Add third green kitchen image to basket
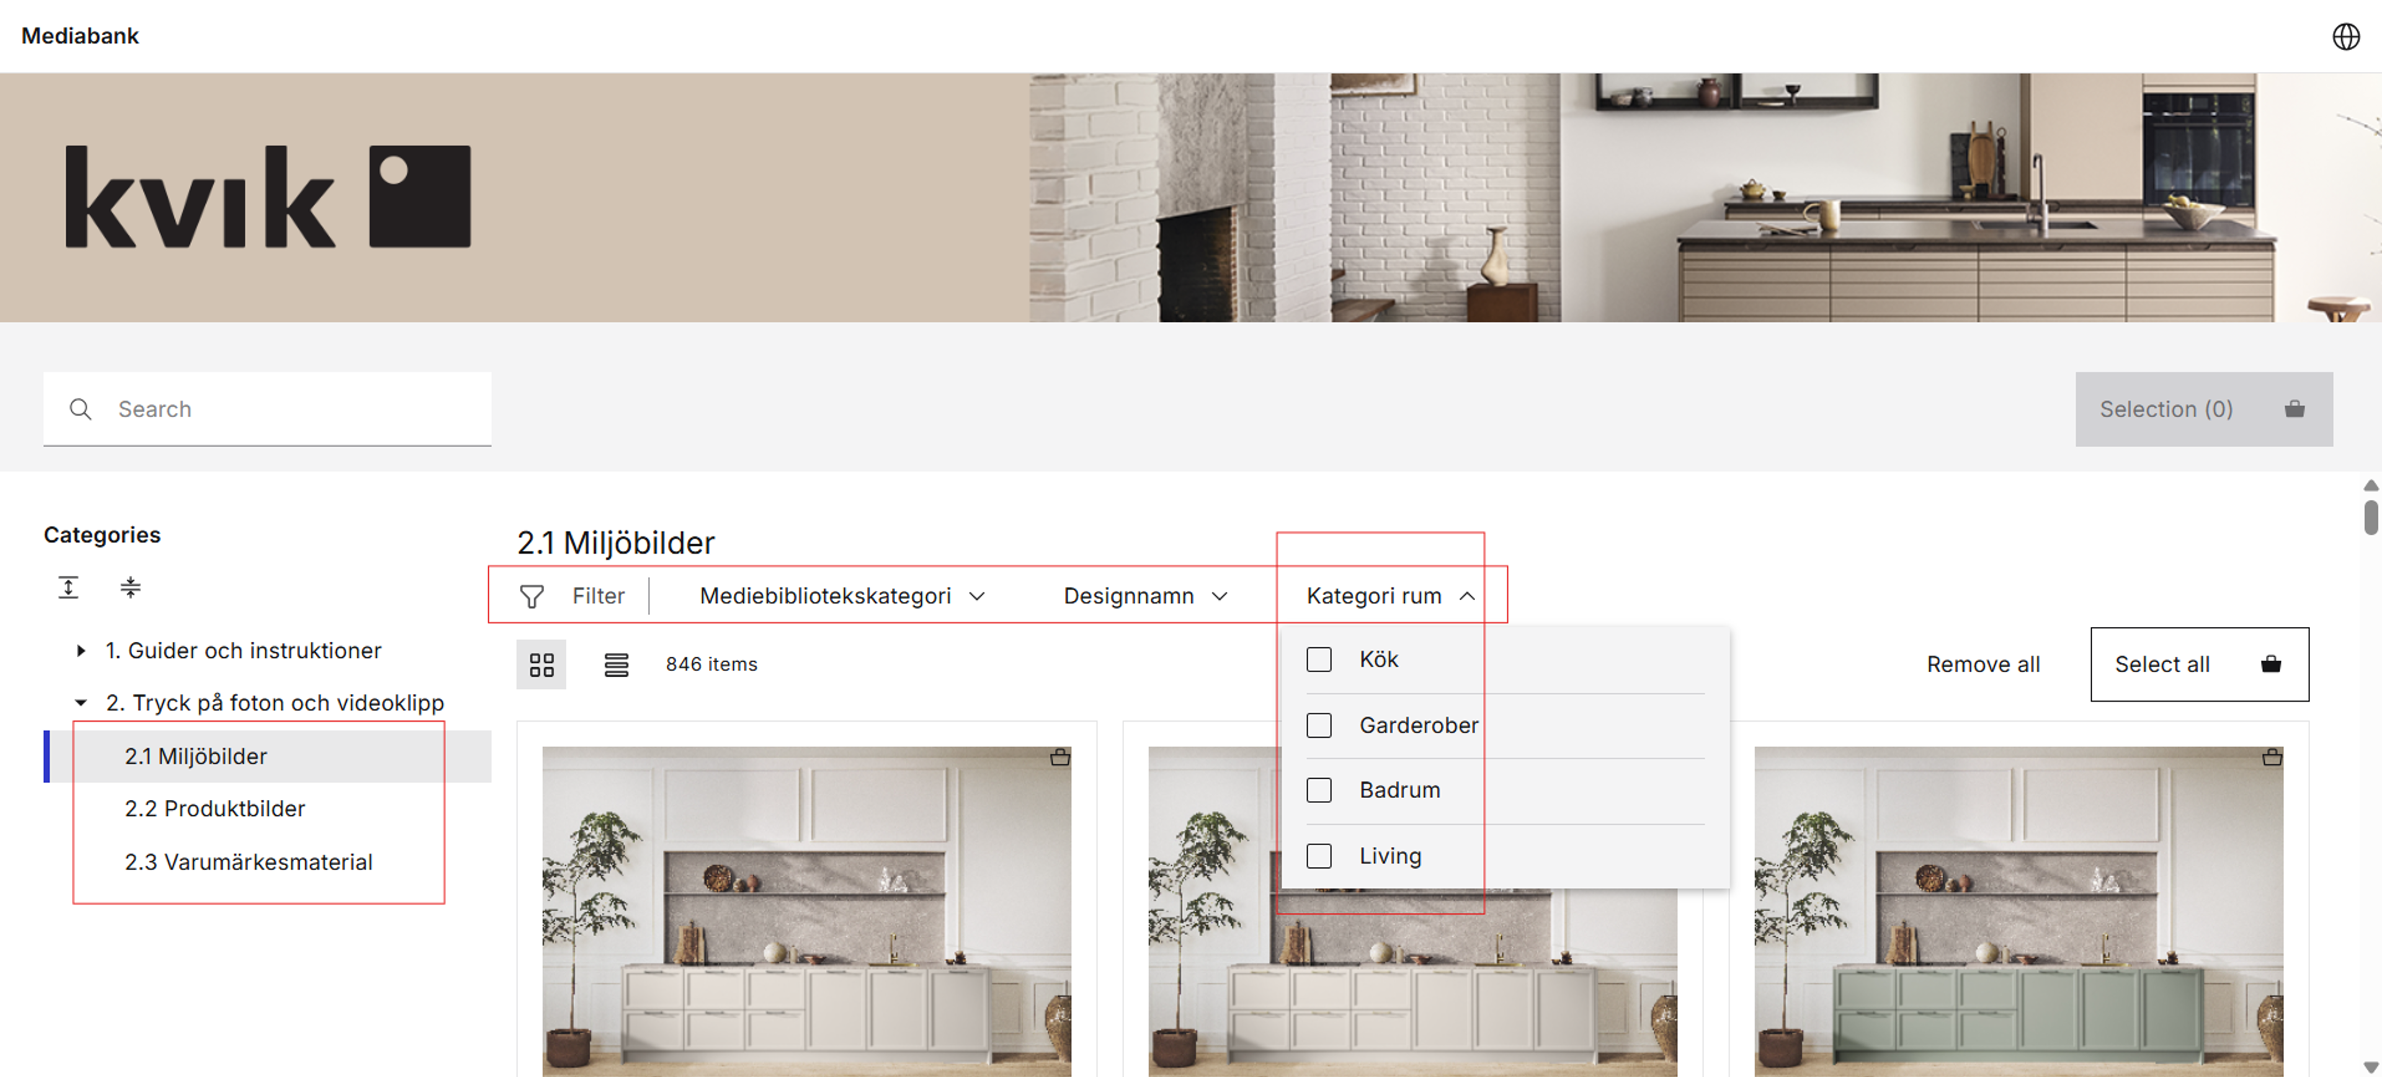Viewport: 2382px width, 1077px height. click(x=2271, y=758)
